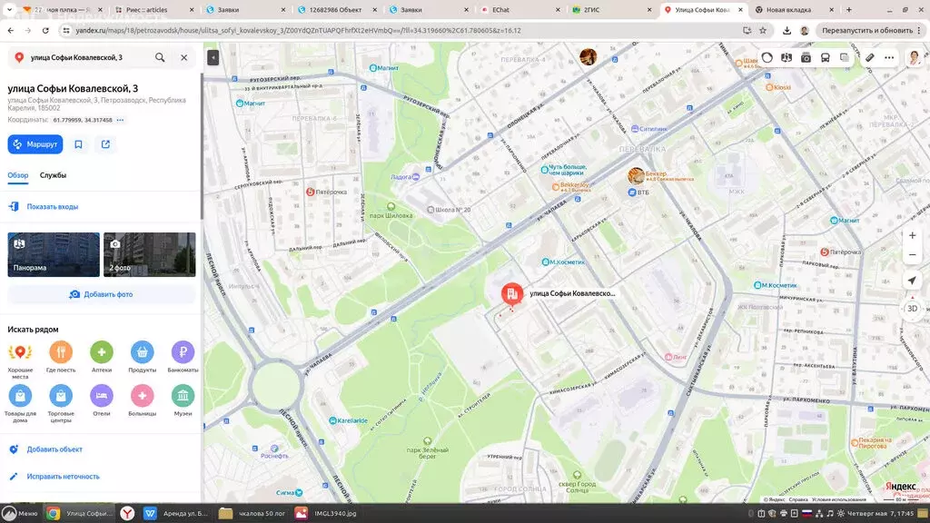930x523 pixels.
Task: Select Банкоматы nearby icon
Action: [183, 352]
